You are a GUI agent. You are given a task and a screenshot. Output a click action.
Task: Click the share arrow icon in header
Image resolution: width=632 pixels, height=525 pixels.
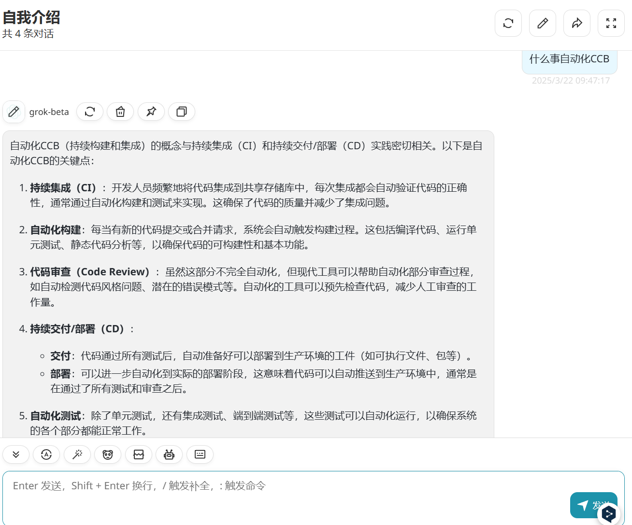coord(577,23)
